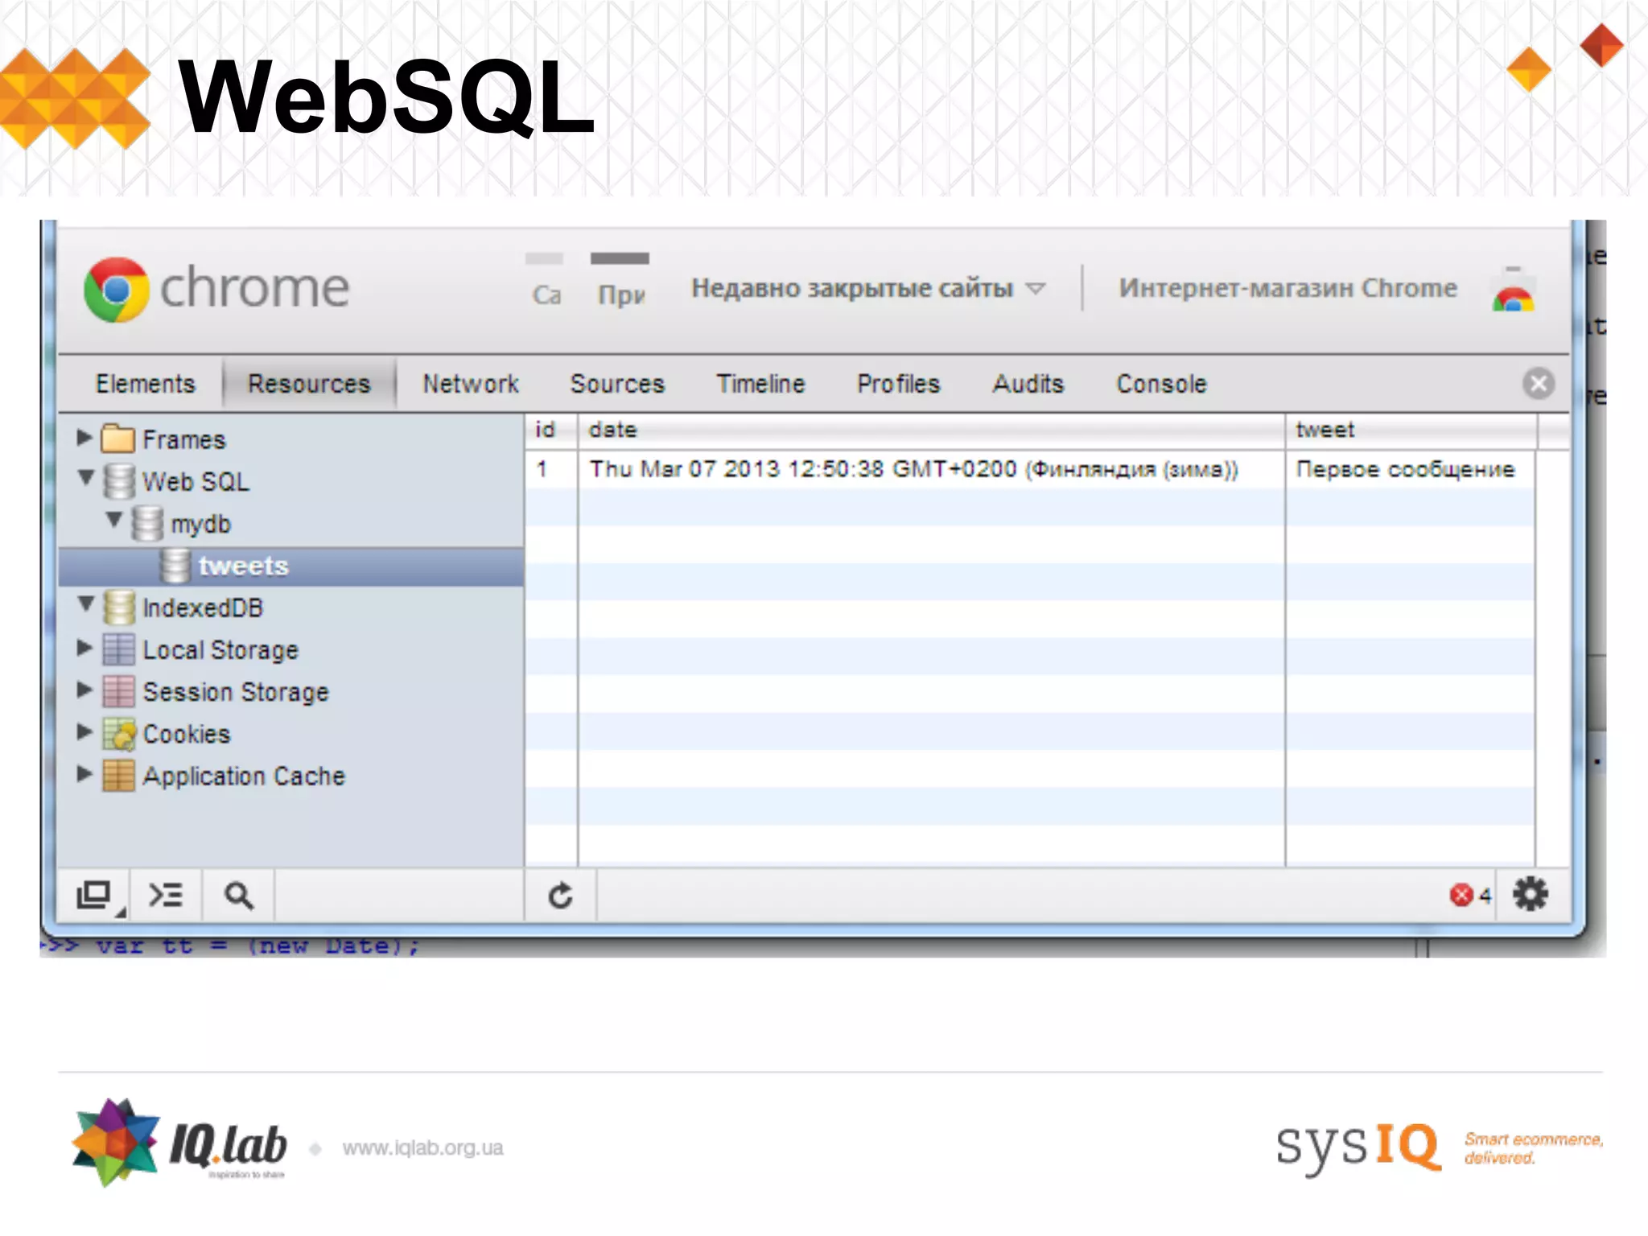
Task: Switch to the Console tab
Action: [x=1161, y=384]
